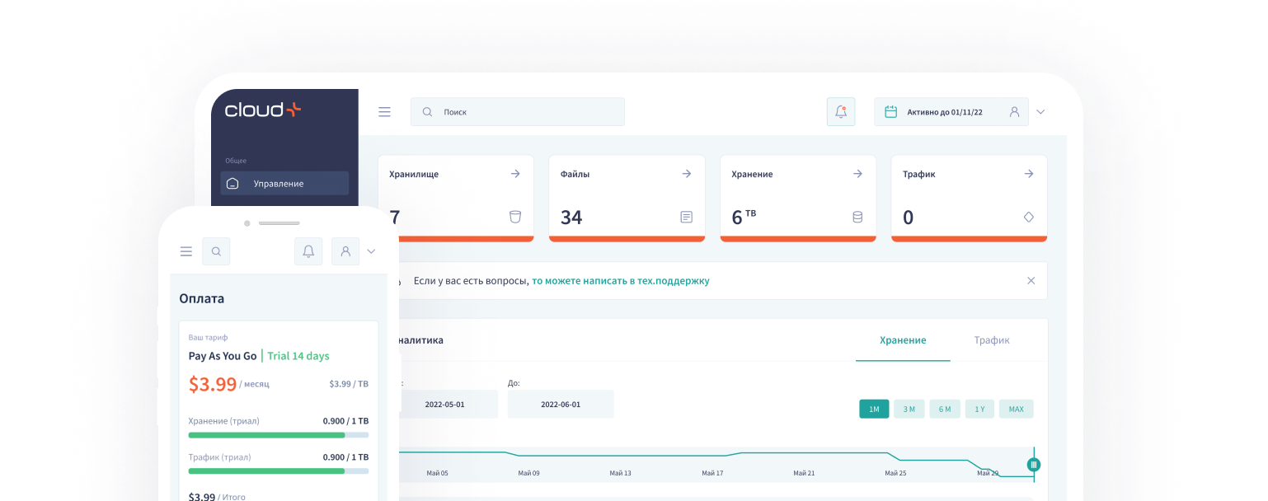Switch to the Хранение analytics tab
The image size is (1268, 501).
click(x=903, y=340)
